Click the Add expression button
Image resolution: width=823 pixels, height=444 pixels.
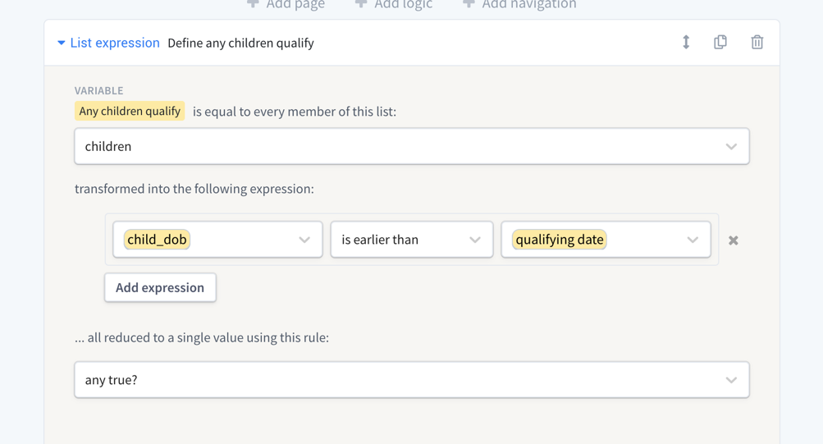pos(160,287)
